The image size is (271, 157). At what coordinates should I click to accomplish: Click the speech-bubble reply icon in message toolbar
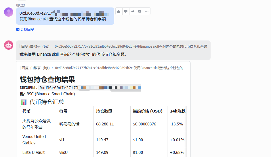coord(126,11)
